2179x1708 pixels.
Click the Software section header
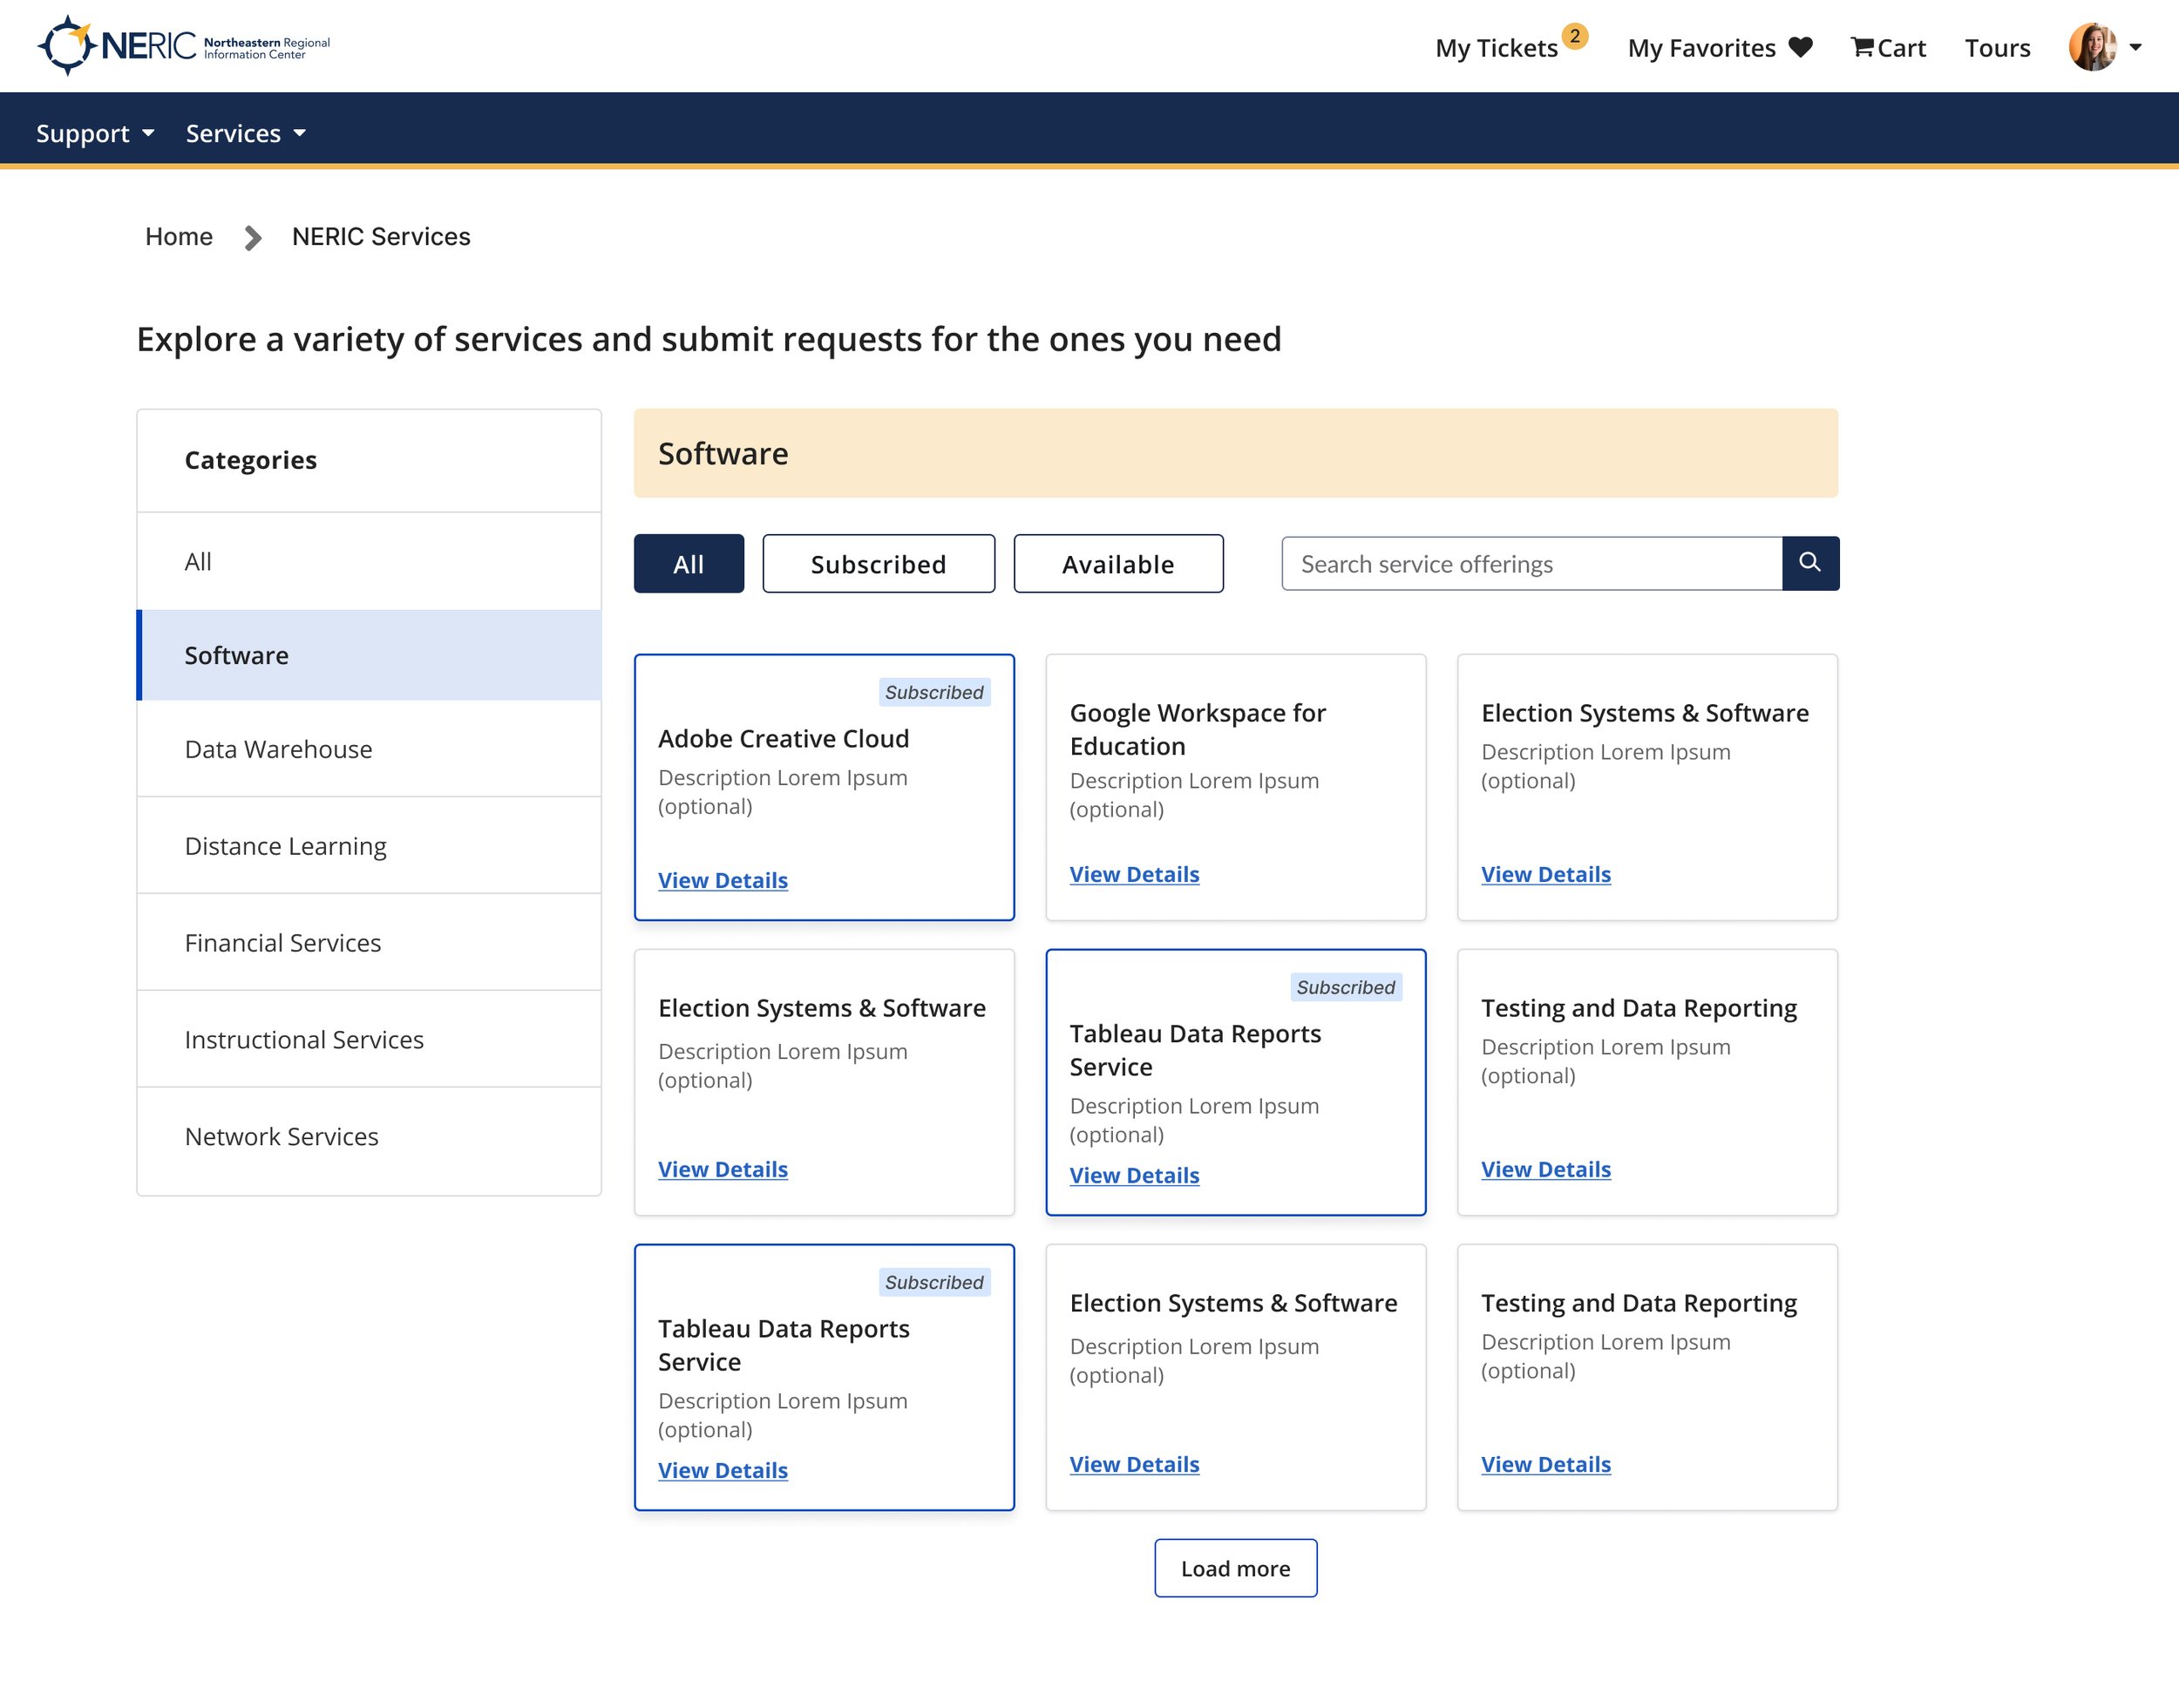1236,453
